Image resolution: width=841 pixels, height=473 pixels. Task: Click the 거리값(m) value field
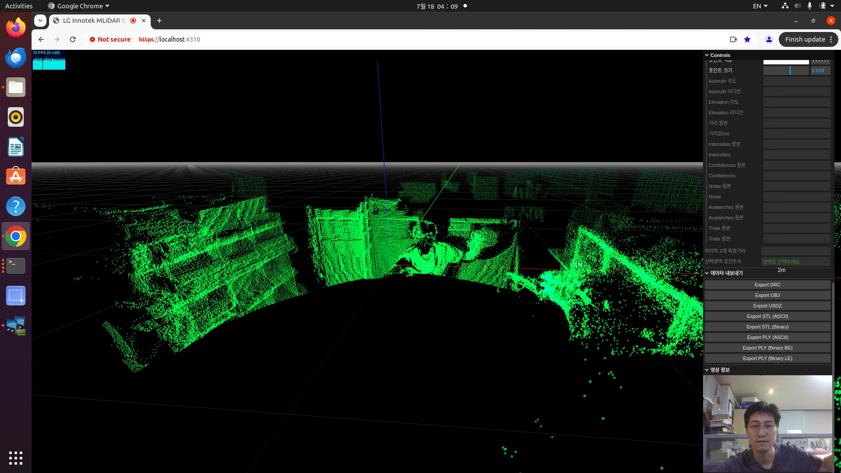797,134
